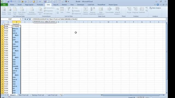Click cell B11 containing Canada
Viewport: 175px width, 98px height.
pos(16,46)
